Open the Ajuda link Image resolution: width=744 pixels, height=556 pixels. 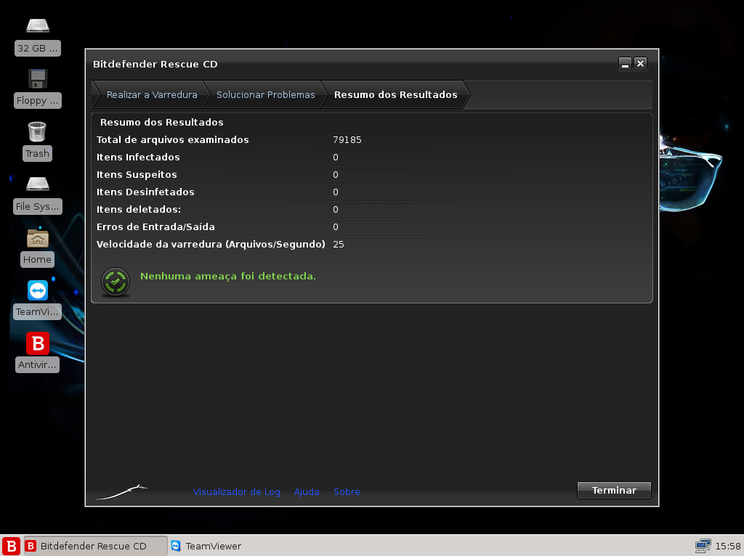(307, 492)
